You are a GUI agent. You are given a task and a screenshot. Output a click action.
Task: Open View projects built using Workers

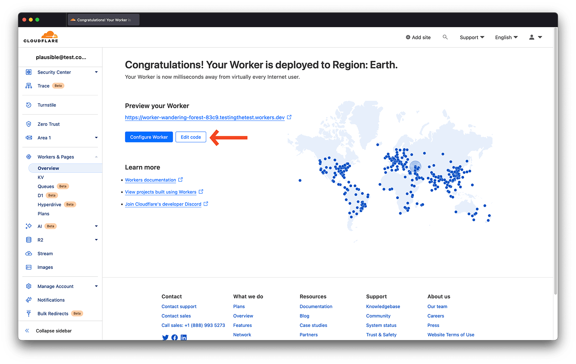pyautogui.click(x=161, y=192)
